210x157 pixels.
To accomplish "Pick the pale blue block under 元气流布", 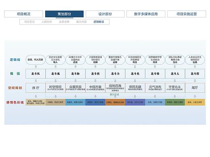I will pos(155,102).
